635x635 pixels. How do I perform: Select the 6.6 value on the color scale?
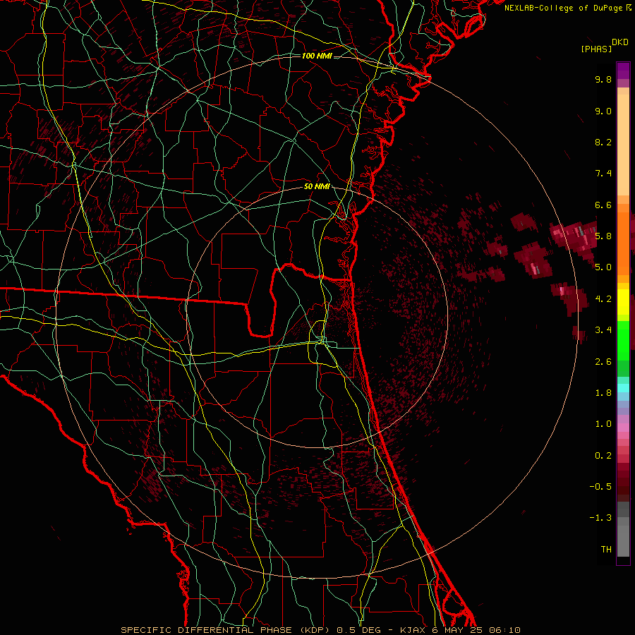603,205
